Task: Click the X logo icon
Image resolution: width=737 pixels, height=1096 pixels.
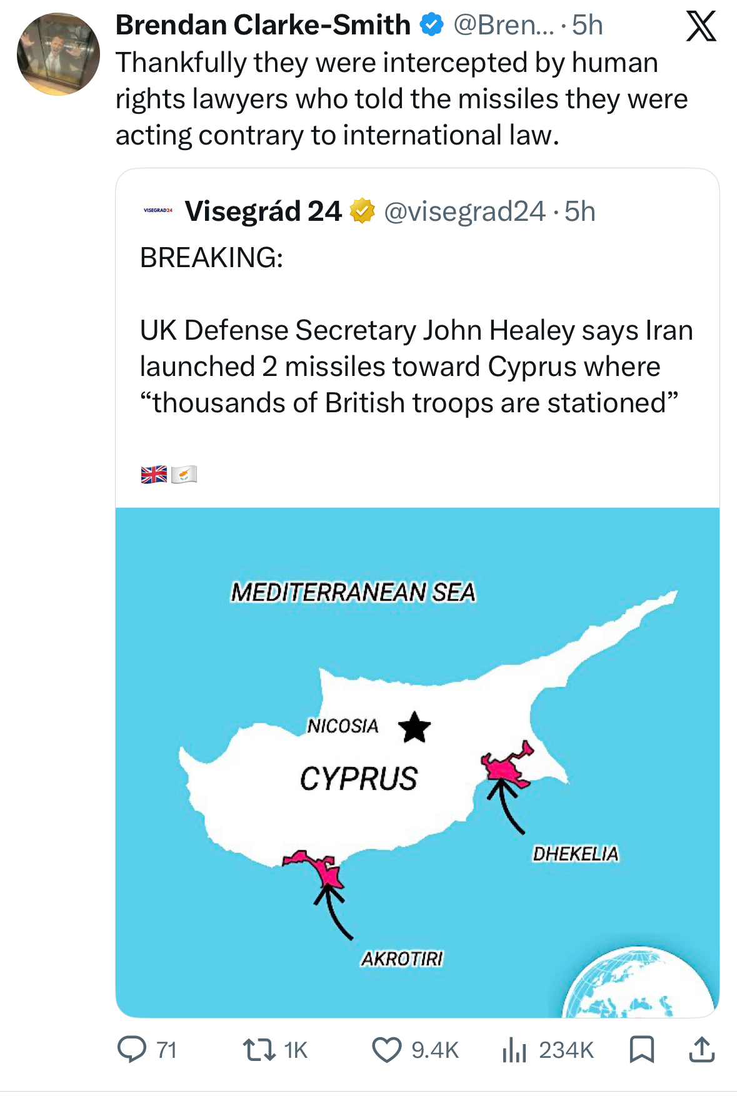Action: pyautogui.click(x=701, y=27)
